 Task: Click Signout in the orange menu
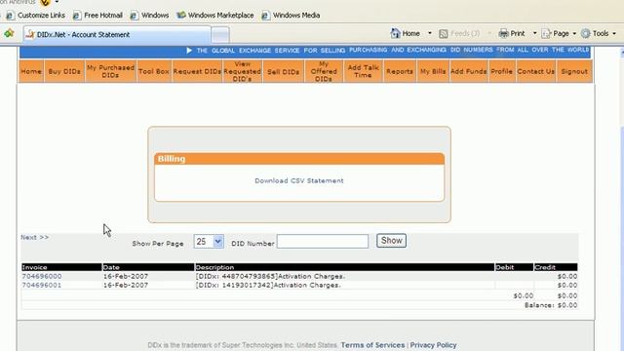(x=574, y=71)
